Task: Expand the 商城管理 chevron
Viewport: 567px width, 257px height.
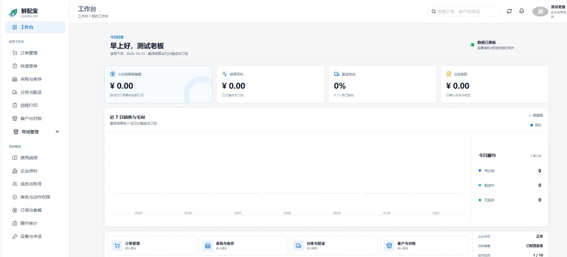Action: click(x=57, y=132)
